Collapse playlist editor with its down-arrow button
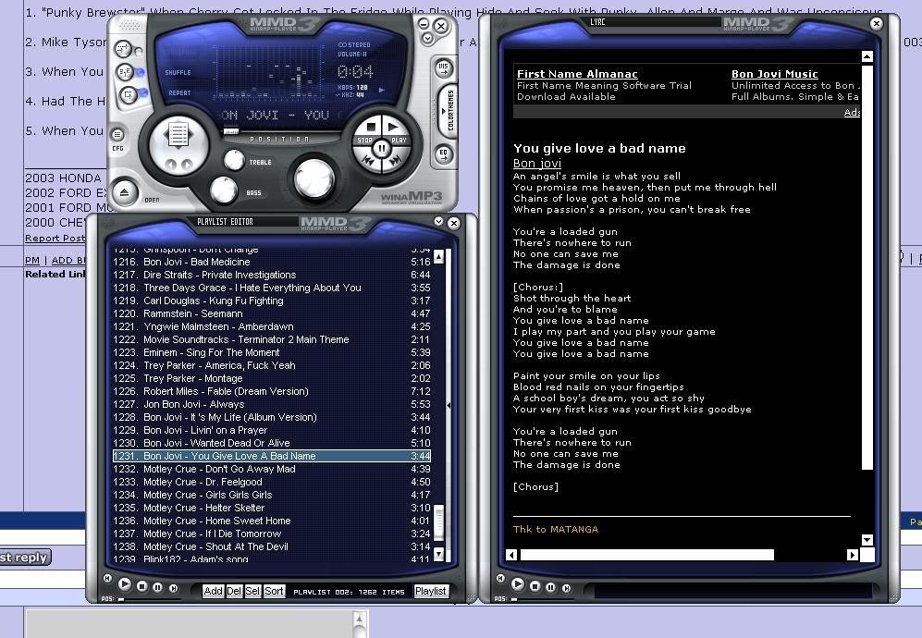This screenshot has width=922, height=638. [x=438, y=221]
